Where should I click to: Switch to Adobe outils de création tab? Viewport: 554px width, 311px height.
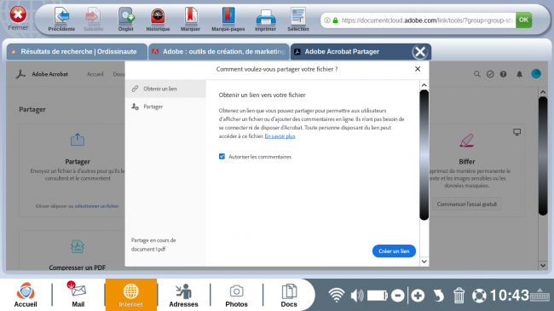click(x=219, y=52)
